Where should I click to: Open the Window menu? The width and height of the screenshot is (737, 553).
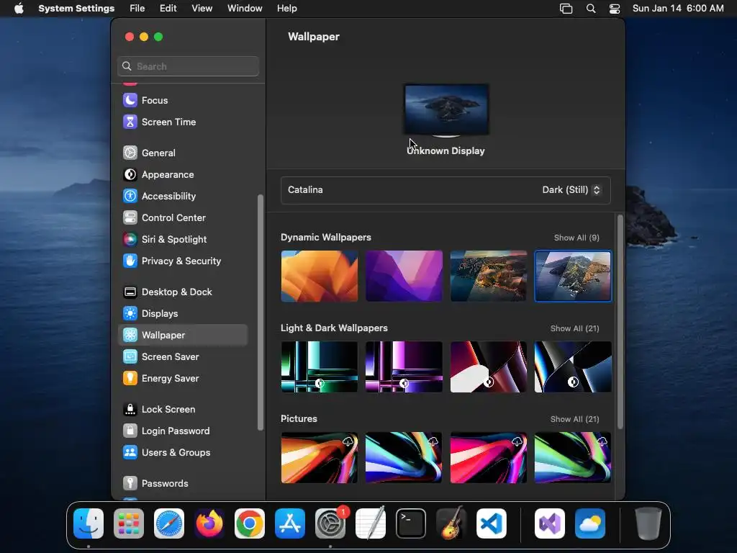click(x=245, y=9)
